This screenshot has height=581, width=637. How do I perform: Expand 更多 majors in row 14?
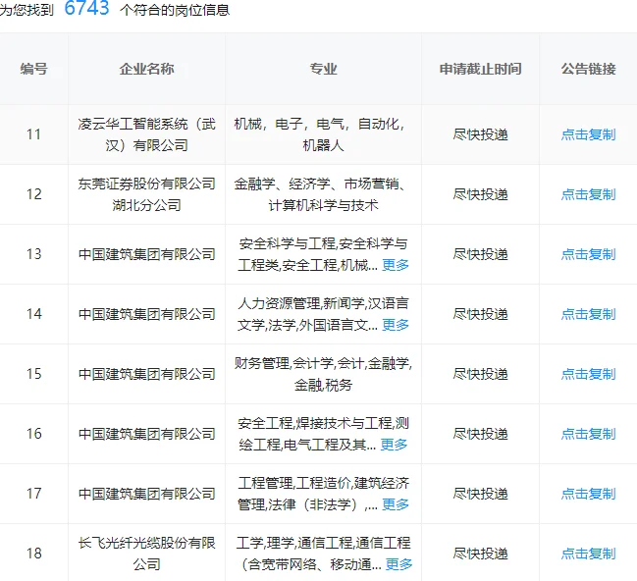tap(396, 325)
